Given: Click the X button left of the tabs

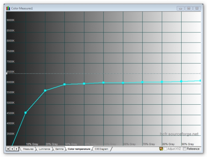Looking at the screenshot, I should tap(8, 149).
